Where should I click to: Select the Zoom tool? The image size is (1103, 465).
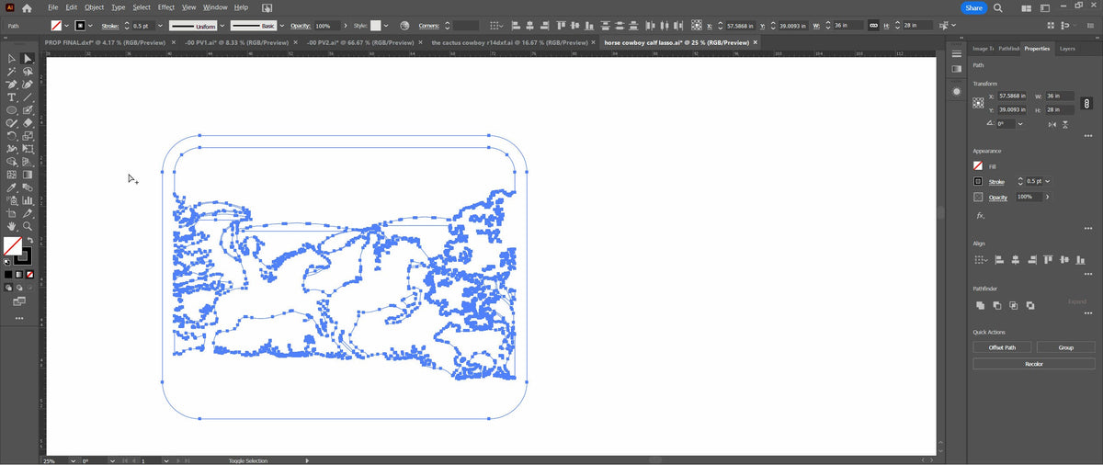pyautogui.click(x=28, y=225)
